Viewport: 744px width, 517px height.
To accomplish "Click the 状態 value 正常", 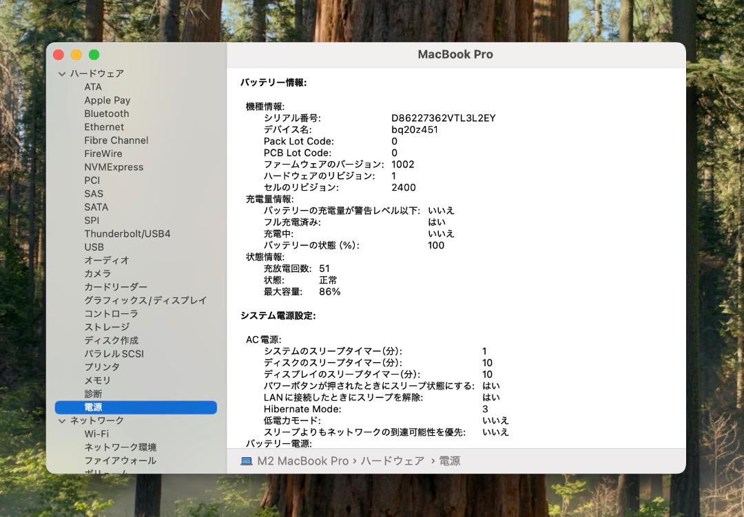I will [x=329, y=280].
